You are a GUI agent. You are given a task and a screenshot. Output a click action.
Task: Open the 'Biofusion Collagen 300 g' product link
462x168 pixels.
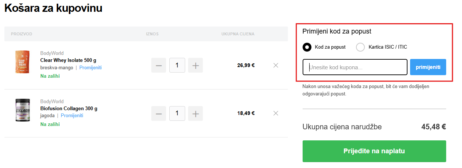coord(68,109)
